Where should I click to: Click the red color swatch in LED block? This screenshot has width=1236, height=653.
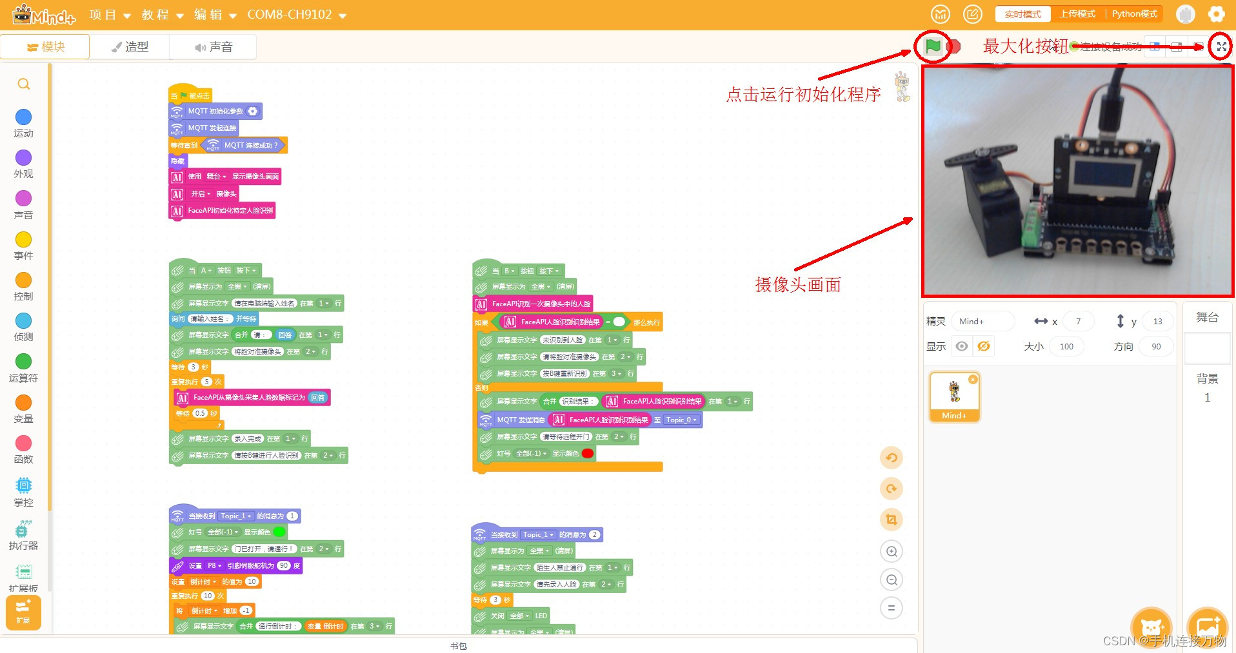[588, 454]
